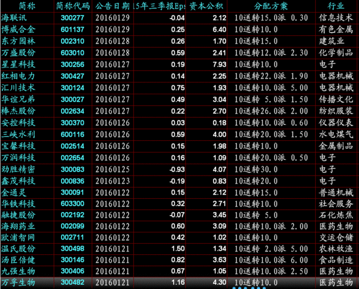Select stock name 劲胜精密
The image size is (359, 289).
19,170
